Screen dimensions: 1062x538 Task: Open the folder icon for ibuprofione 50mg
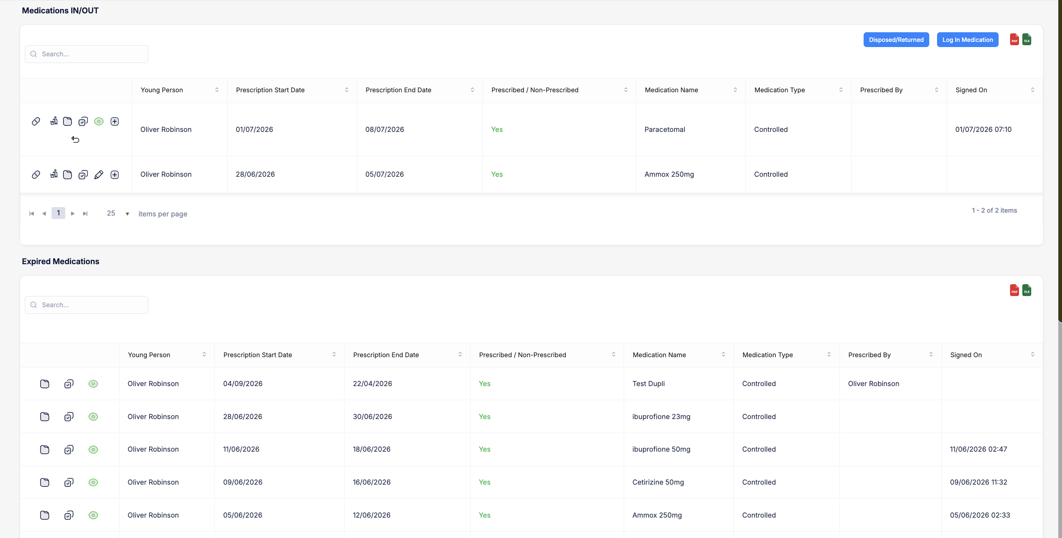coord(44,449)
